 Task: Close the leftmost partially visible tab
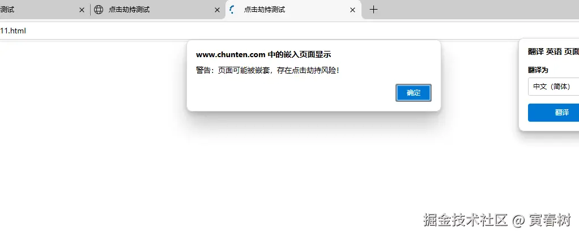[82, 10]
